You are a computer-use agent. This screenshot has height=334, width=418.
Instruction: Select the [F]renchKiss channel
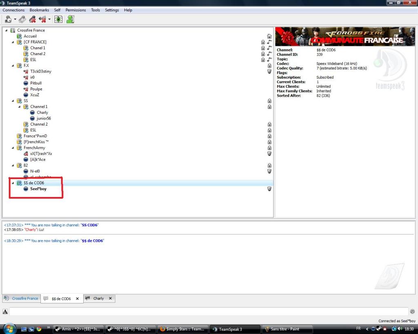click(36, 142)
